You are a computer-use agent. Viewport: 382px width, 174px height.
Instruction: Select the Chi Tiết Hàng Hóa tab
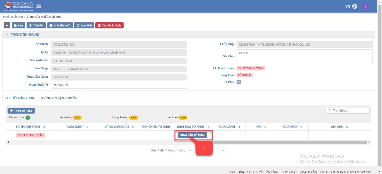point(20,98)
